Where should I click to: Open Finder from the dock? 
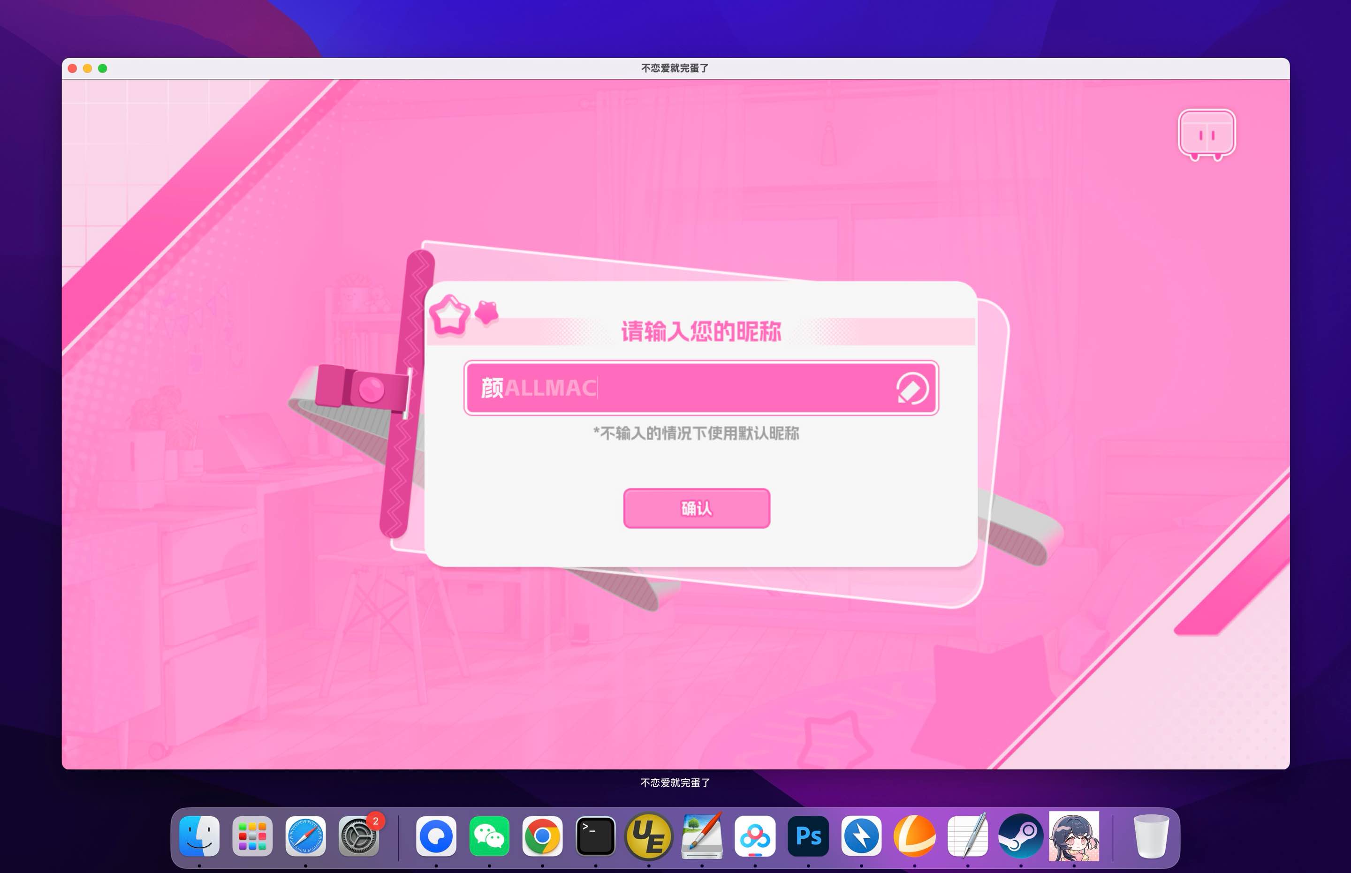pyautogui.click(x=199, y=836)
